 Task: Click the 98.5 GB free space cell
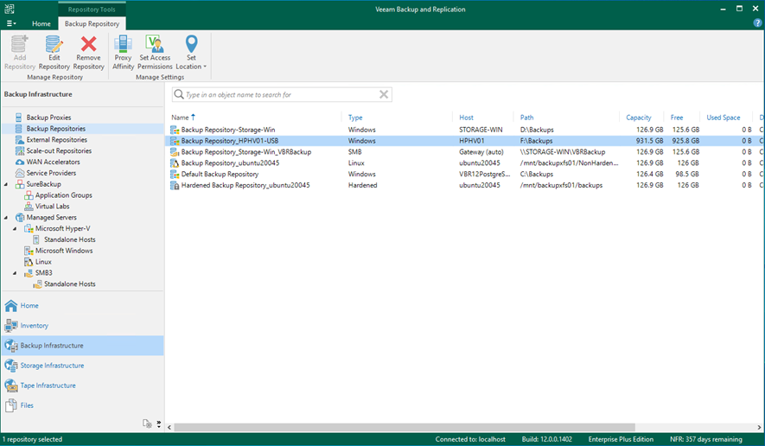(x=688, y=175)
